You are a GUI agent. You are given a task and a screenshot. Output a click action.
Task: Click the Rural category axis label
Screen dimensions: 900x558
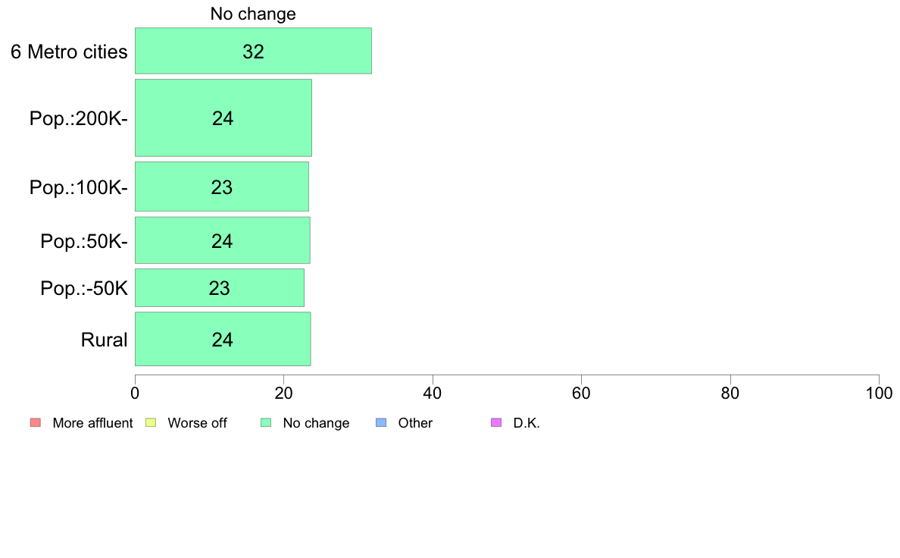(x=104, y=340)
